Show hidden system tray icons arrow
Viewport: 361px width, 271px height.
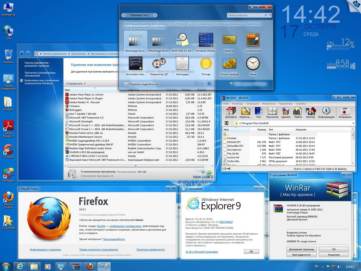point(323,266)
